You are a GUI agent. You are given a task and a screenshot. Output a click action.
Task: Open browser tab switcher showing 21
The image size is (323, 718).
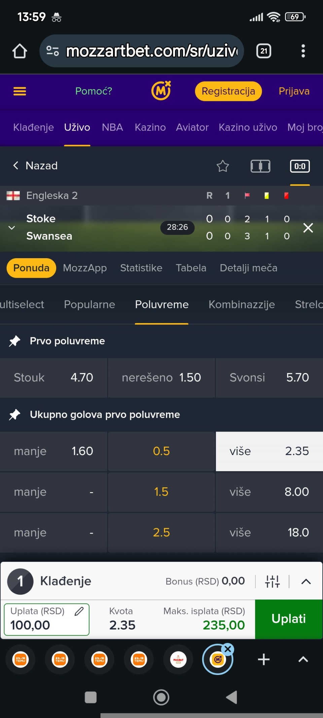pos(264,51)
